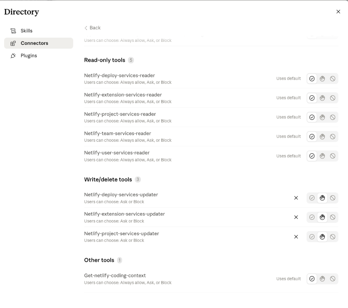Open the Skills section
The height and width of the screenshot is (308, 348).
click(x=39, y=31)
